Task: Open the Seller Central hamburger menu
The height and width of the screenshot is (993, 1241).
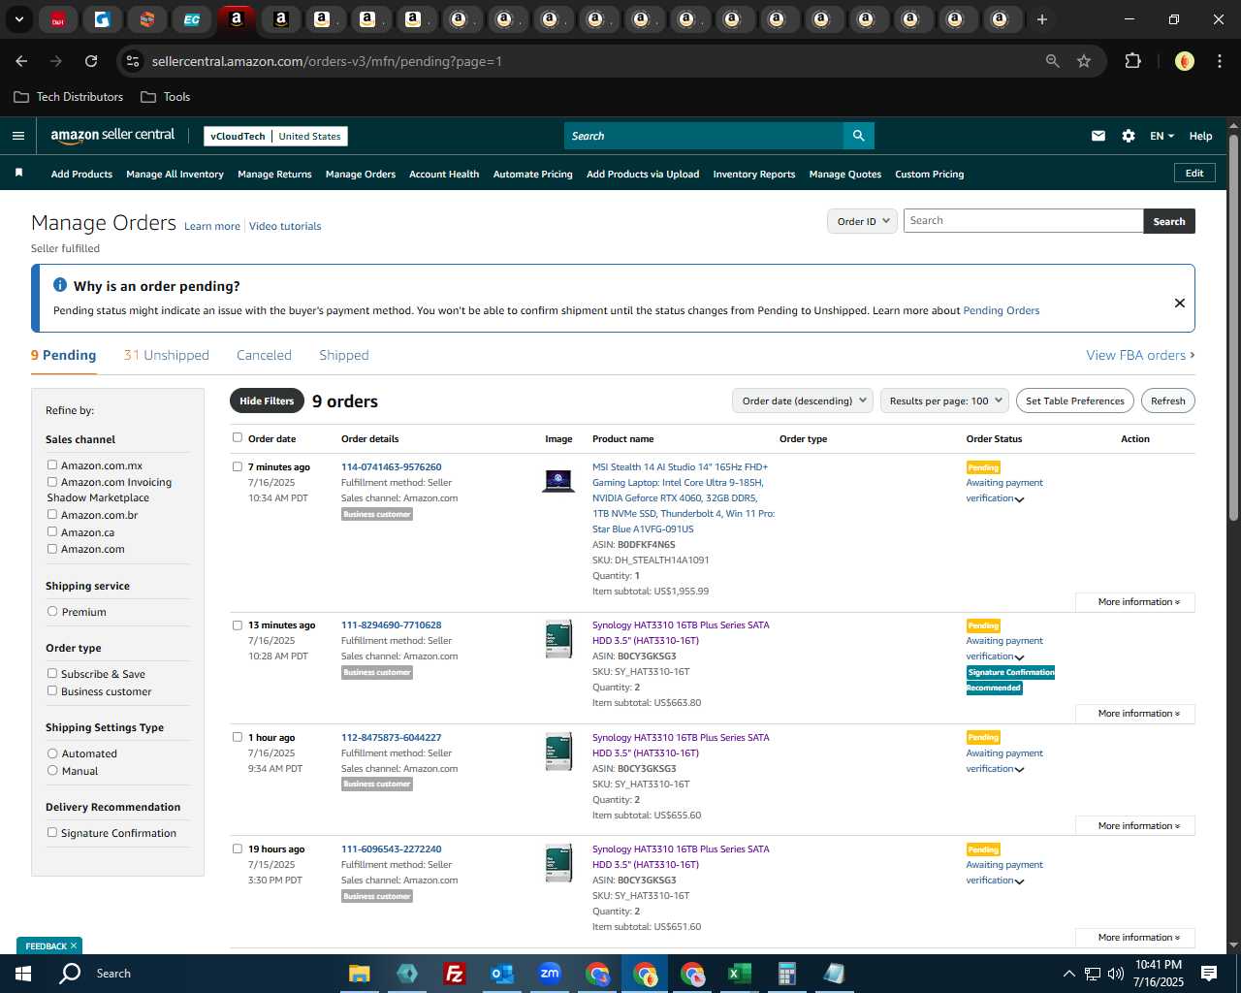Action: pos(18,136)
